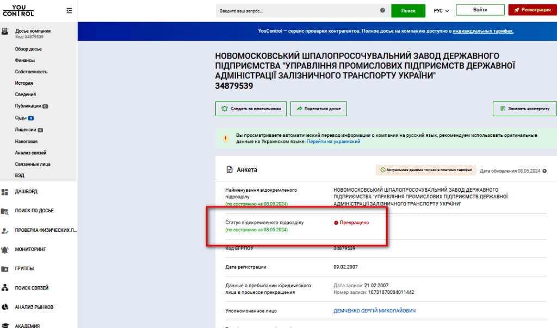
Task: Open Суды in the sidebar
Action: click(21, 118)
